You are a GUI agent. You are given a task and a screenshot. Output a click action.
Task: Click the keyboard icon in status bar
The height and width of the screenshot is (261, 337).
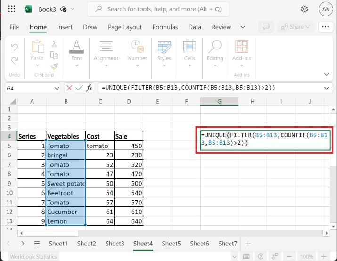pos(246,256)
